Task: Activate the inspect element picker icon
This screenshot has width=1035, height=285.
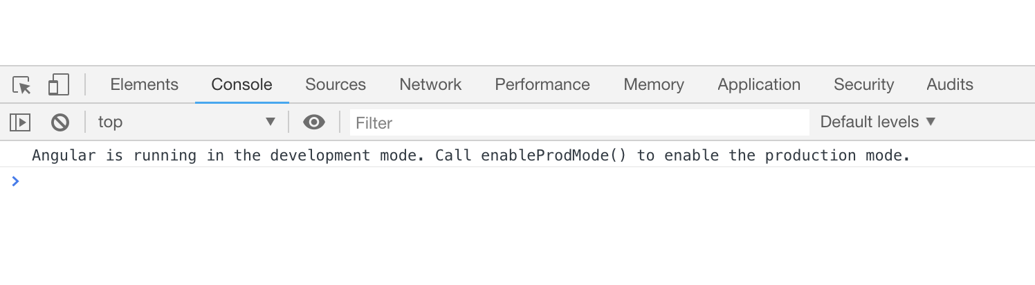Action: (22, 85)
